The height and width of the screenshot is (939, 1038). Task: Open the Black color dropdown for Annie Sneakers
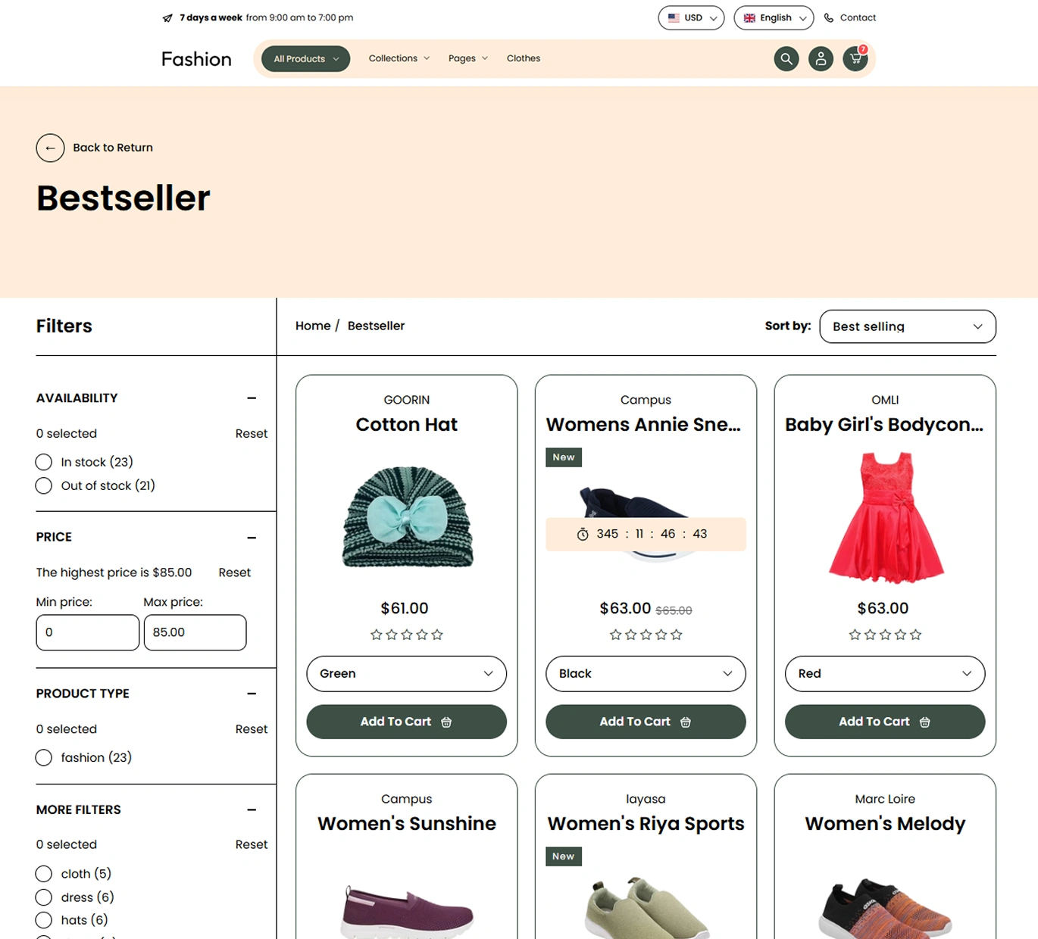[x=646, y=673]
